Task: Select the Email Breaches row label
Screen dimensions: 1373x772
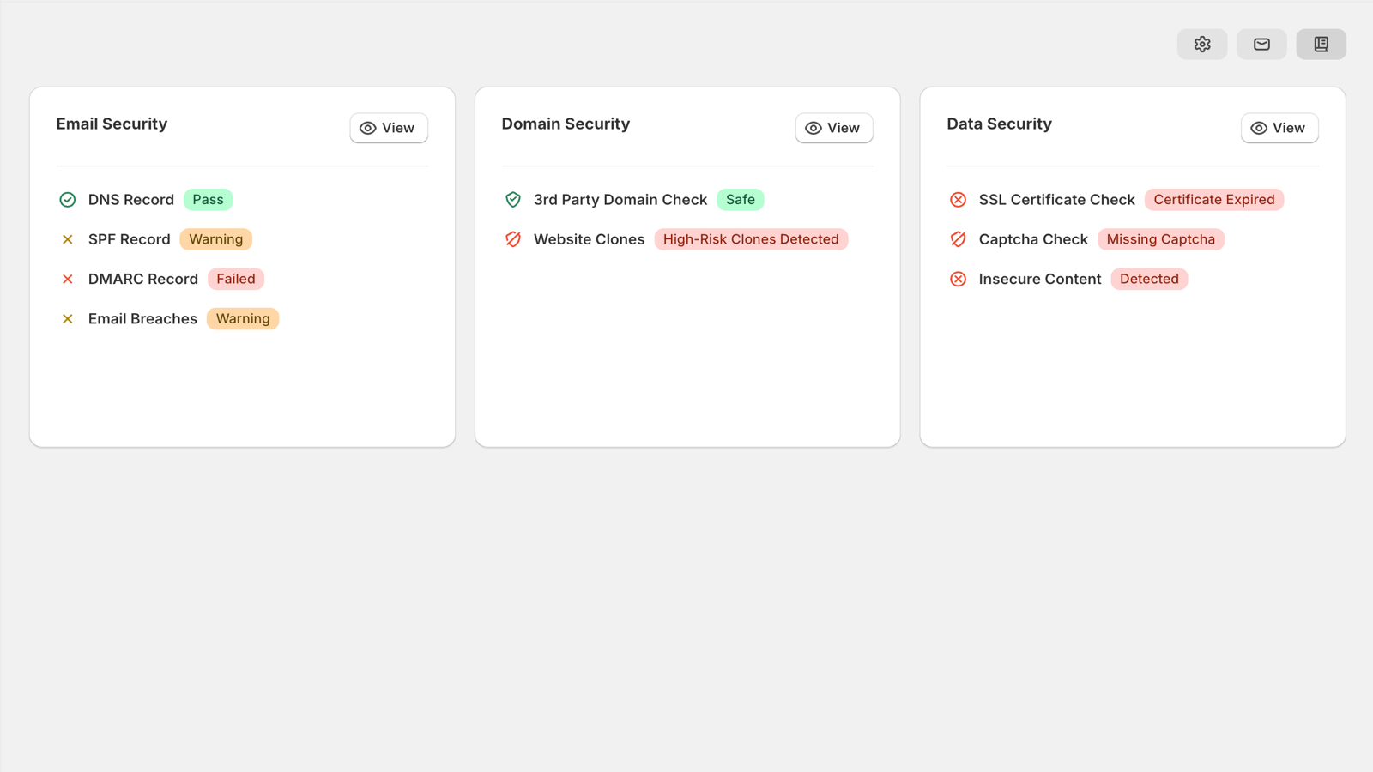Action: 142,319
